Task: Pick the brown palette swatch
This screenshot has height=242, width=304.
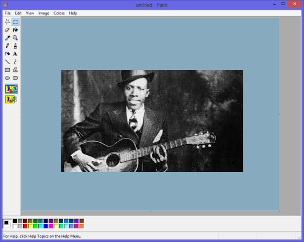Action: [82, 221]
